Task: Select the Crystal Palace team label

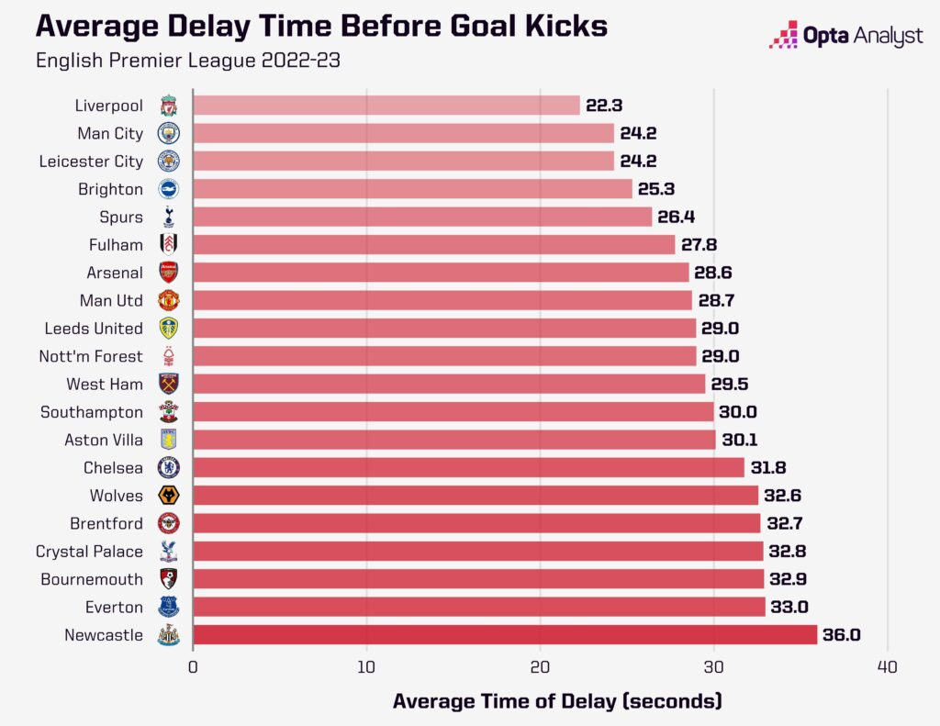Action: (x=89, y=552)
